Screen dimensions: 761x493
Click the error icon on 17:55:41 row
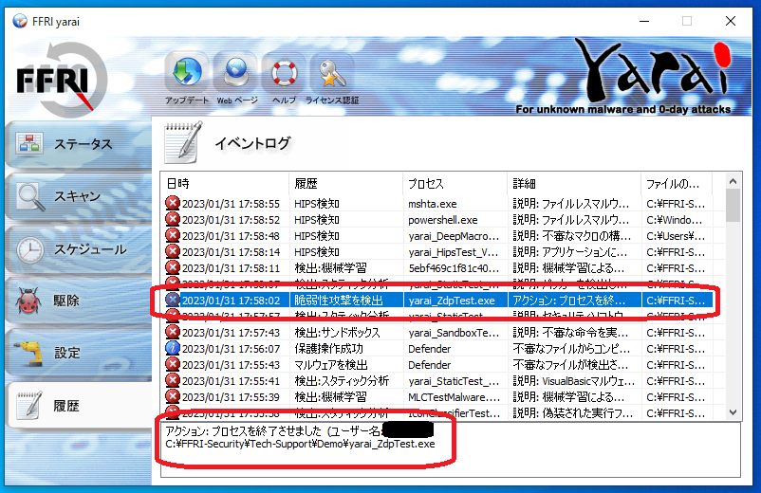(x=173, y=380)
